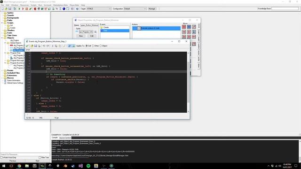Click the New project icon in main toolbar
Viewport: 301px width, 169px height.
pos(2,9)
